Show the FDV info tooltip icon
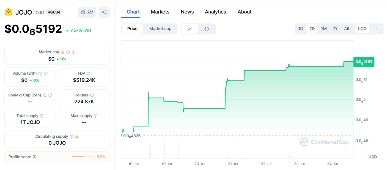This screenshot has width=387, height=170. (x=89, y=74)
